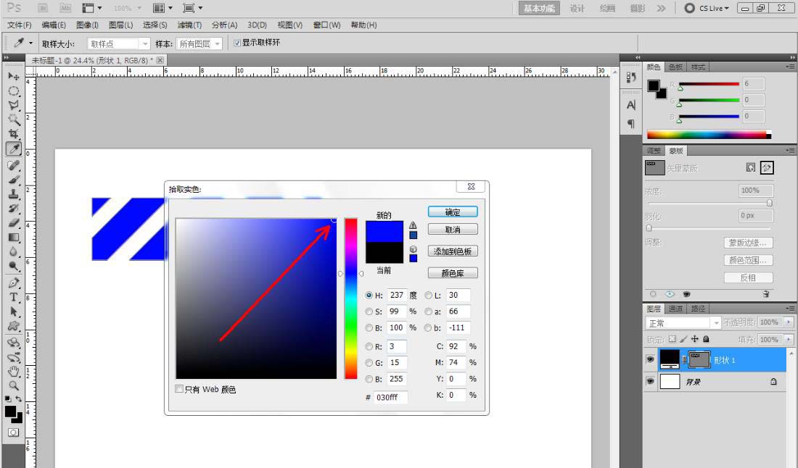The width and height of the screenshot is (798, 468).
Task: Click the pixel mask button in Masks panel
Action: click(751, 167)
